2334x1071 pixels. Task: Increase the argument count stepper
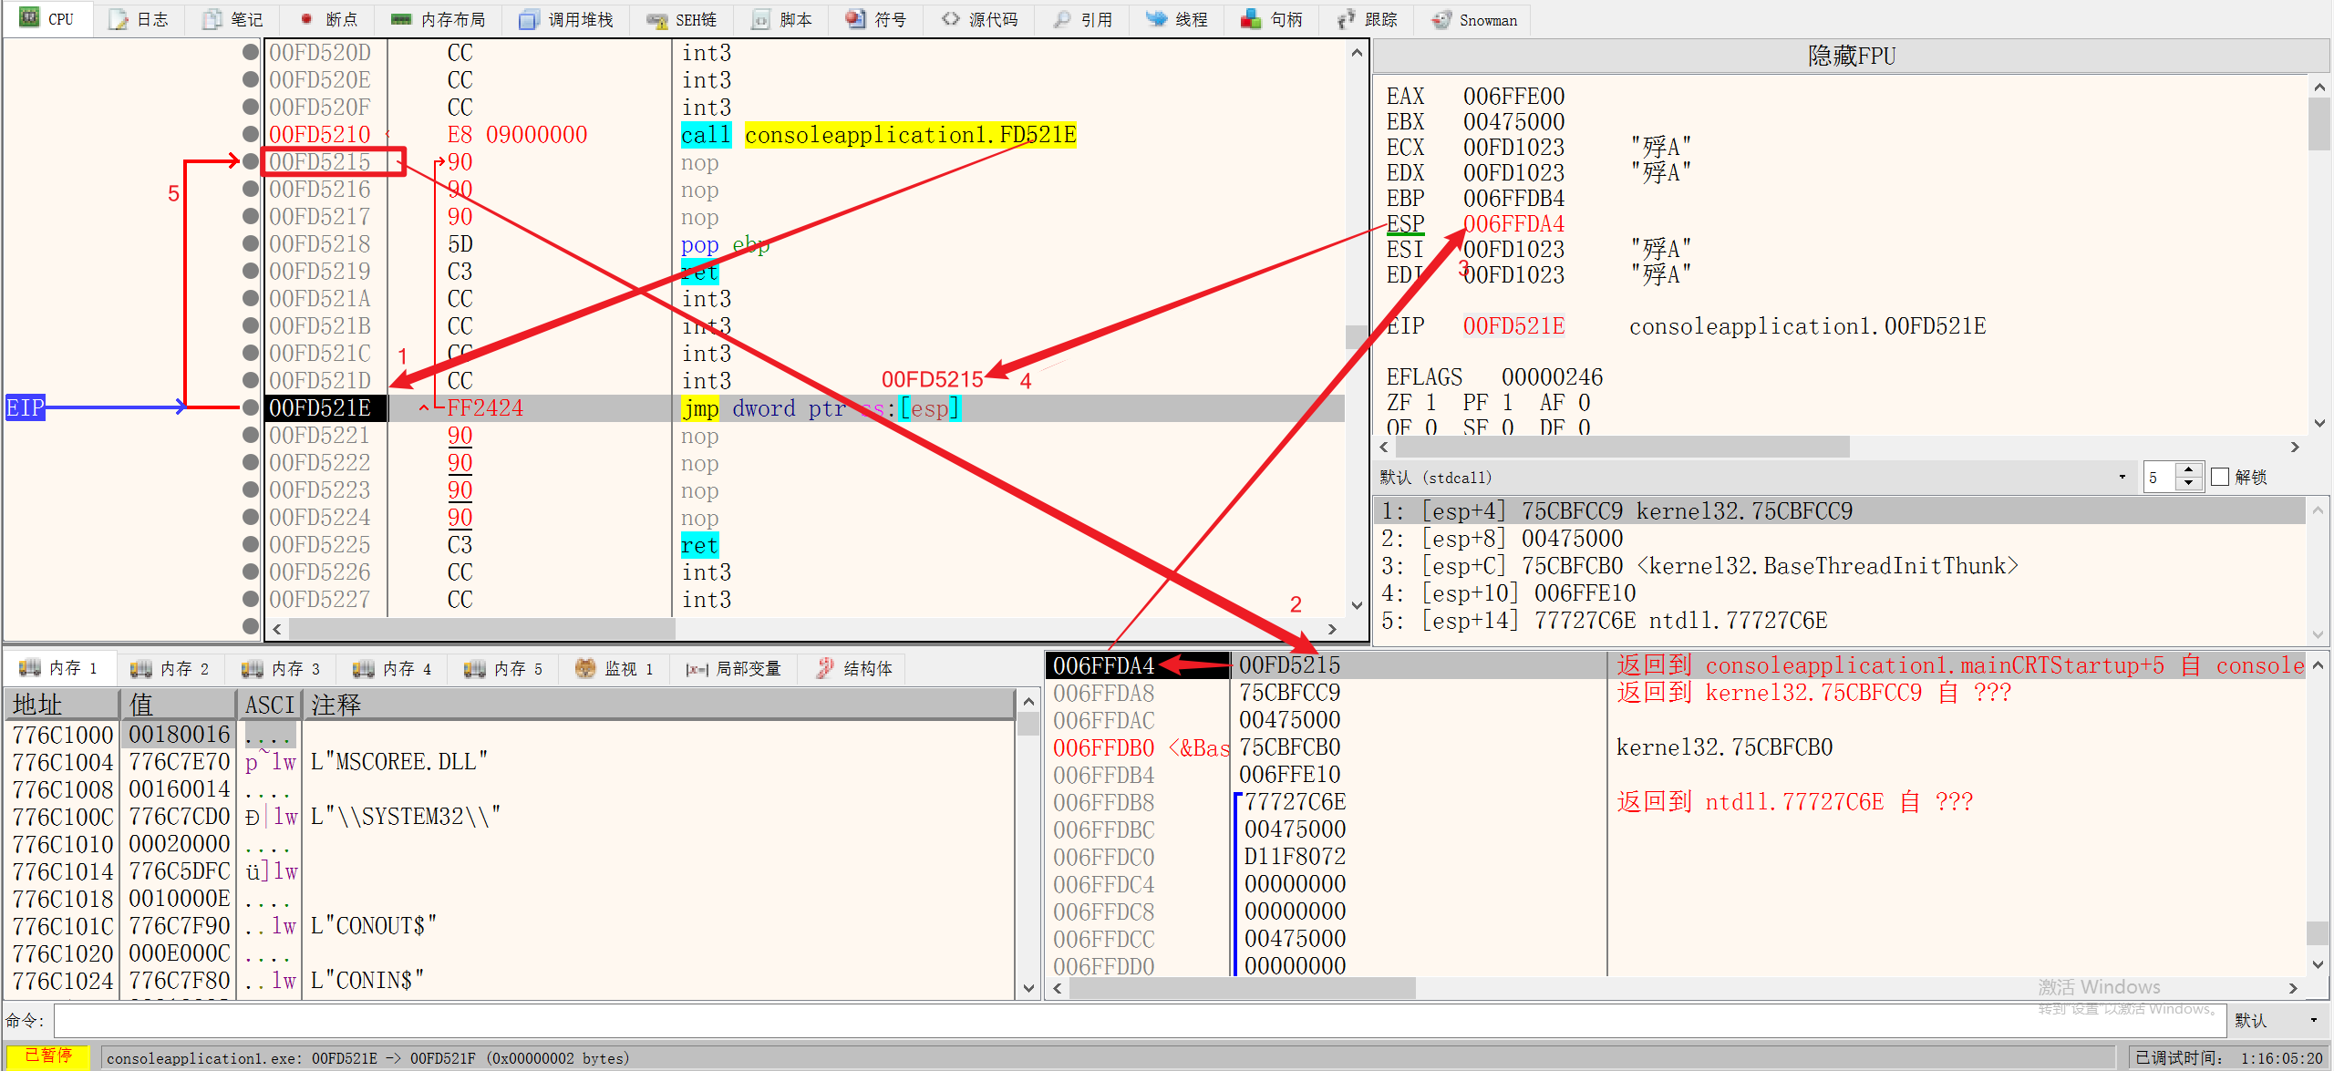point(2189,470)
